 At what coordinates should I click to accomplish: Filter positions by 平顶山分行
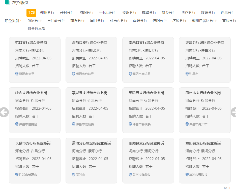pos(108,13)
